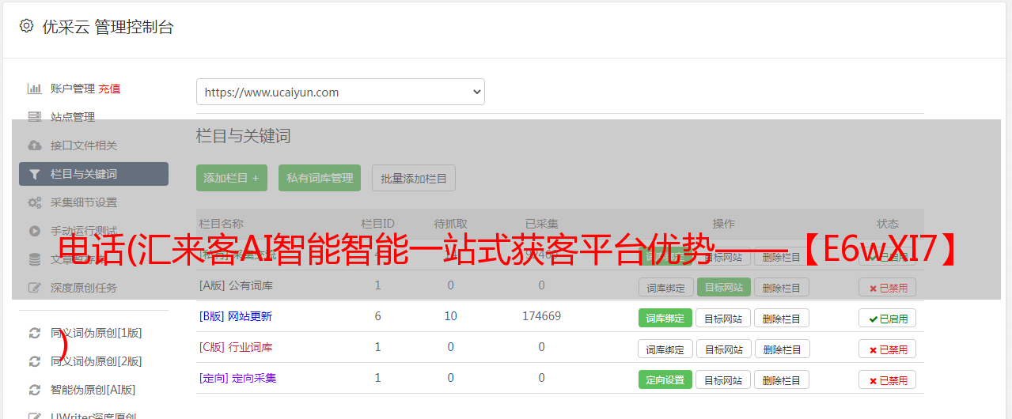The width and height of the screenshot is (1012, 419).
Task: Click green 目标网站 in the 公有词库 row
Action: pos(724,287)
